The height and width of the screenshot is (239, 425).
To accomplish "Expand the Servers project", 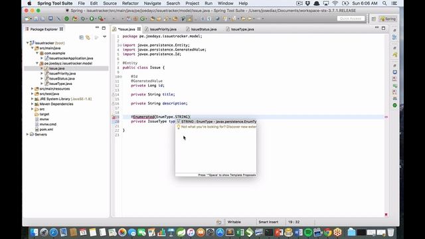I will tap(27, 134).
